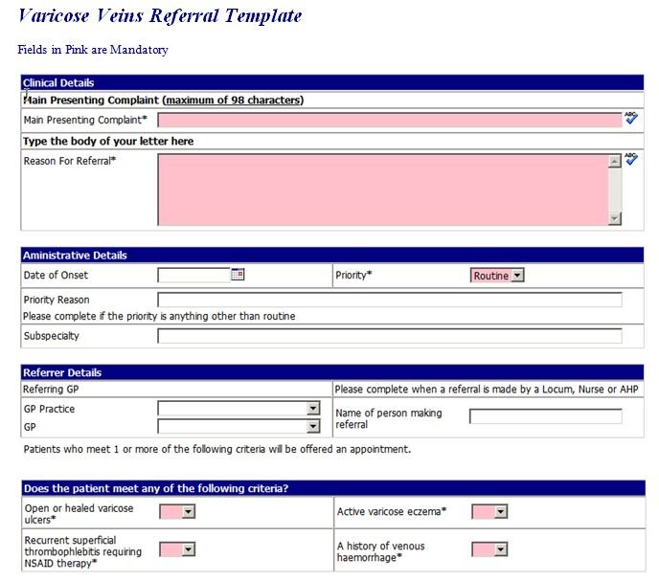
Task: Open the Date of Onset calendar picker
Action: (238, 275)
